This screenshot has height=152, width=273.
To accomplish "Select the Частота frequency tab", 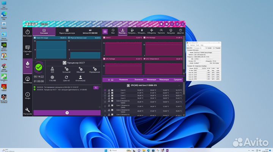I will pyautogui.click(x=161, y=31).
